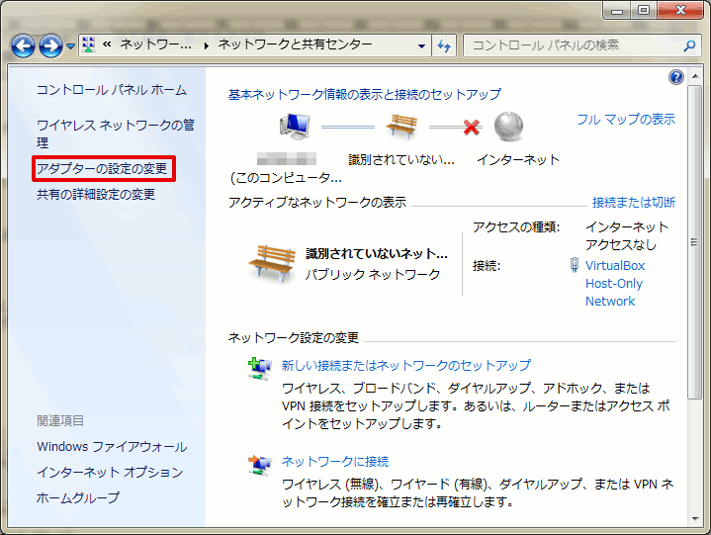The image size is (711, 535).
Task: Open ワイヤレス ネットワークの管理 link
Action: coord(115,133)
